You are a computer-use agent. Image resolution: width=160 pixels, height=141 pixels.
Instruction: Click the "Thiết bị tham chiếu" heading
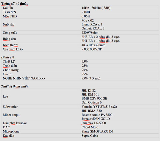pos(15,86)
